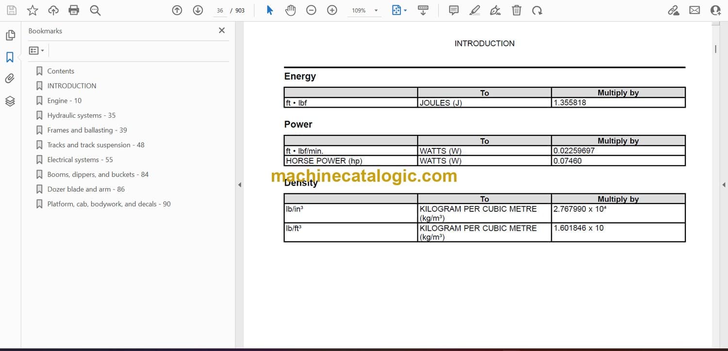Select the highlight text pen tool
728x351 pixels.
click(x=475, y=10)
